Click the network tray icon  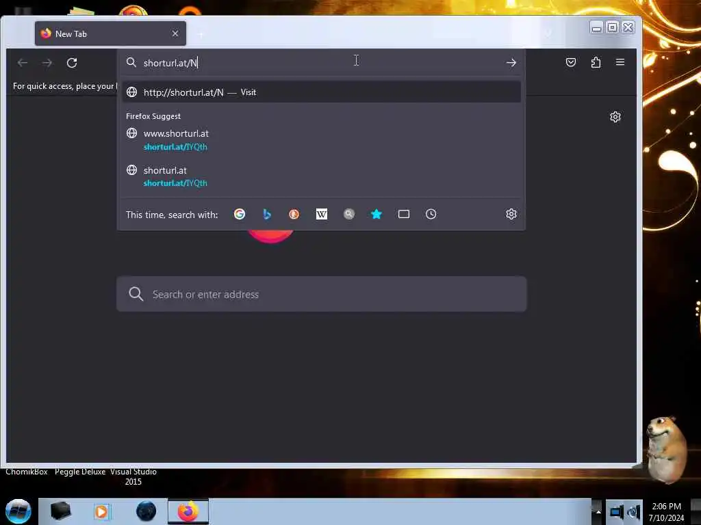(617, 512)
